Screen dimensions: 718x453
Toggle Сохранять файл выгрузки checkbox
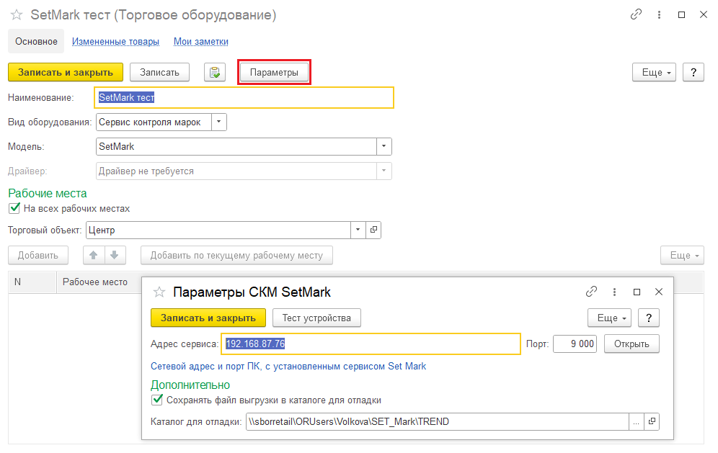point(157,400)
